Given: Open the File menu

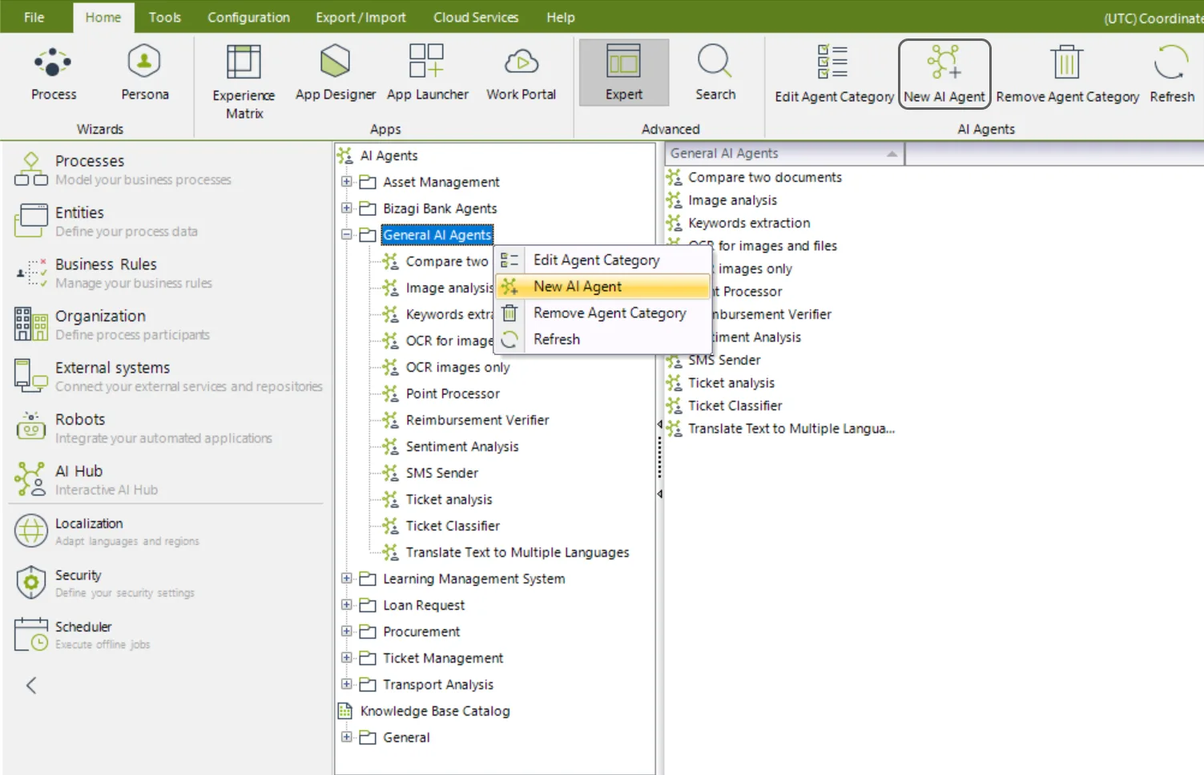Looking at the screenshot, I should click(34, 17).
